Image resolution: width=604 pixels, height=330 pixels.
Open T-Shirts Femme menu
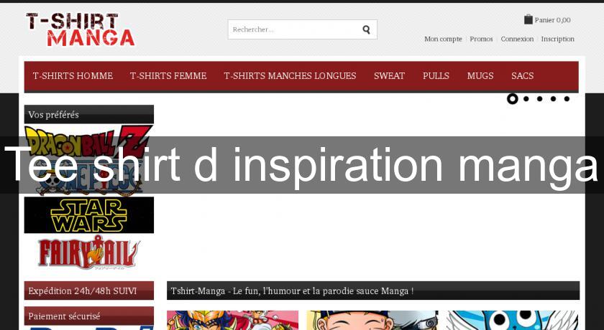168,75
